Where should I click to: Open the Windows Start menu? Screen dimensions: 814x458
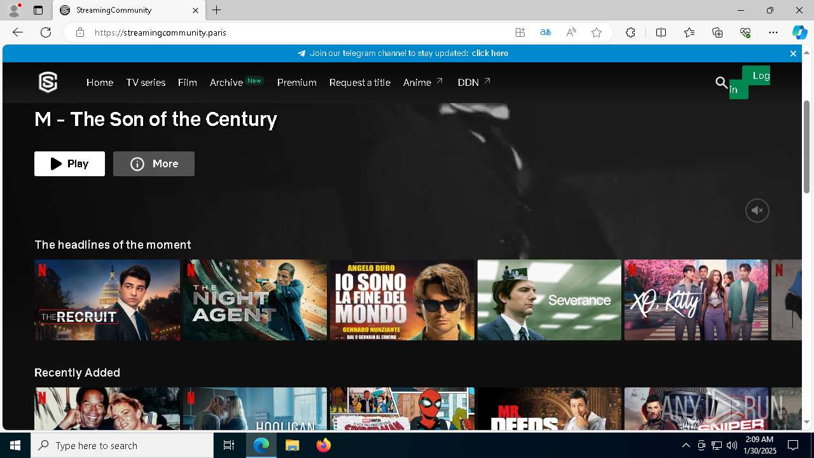(15, 445)
